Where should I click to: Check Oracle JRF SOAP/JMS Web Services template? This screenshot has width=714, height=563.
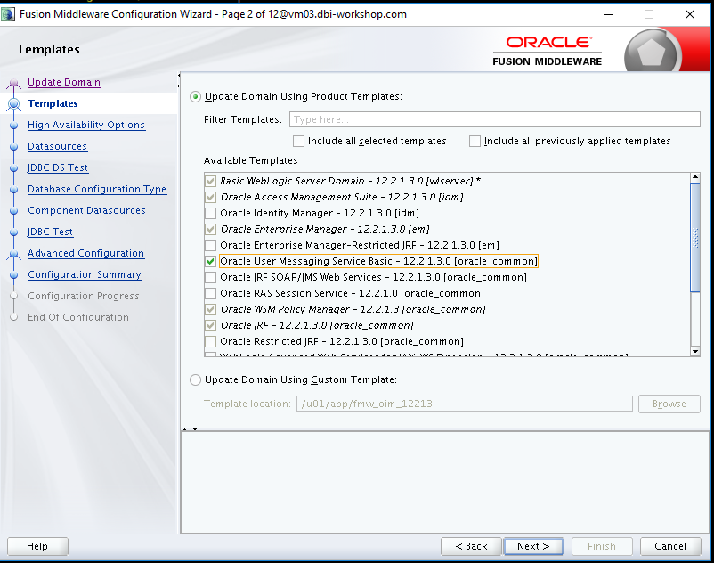point(210,277)
